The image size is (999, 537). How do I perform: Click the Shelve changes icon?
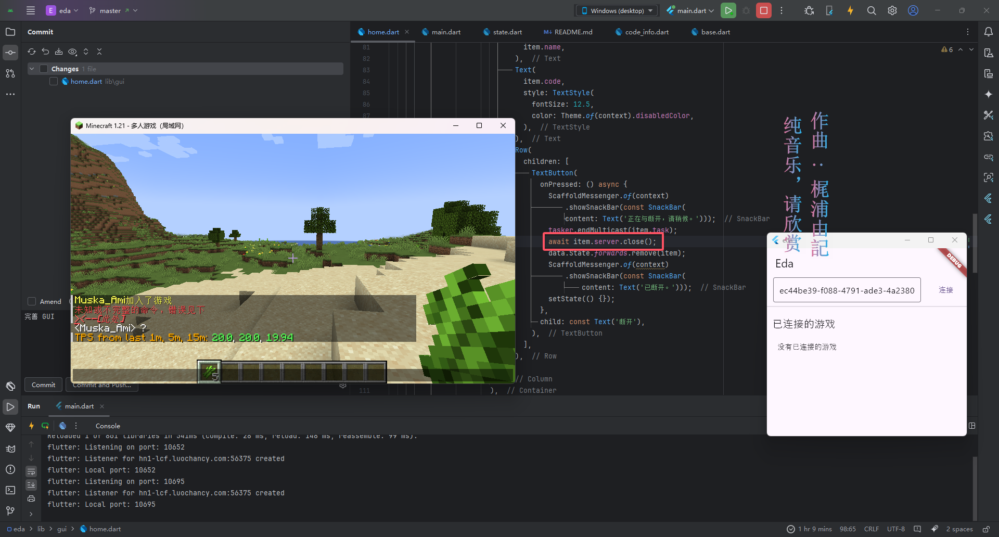coord(59,52)
